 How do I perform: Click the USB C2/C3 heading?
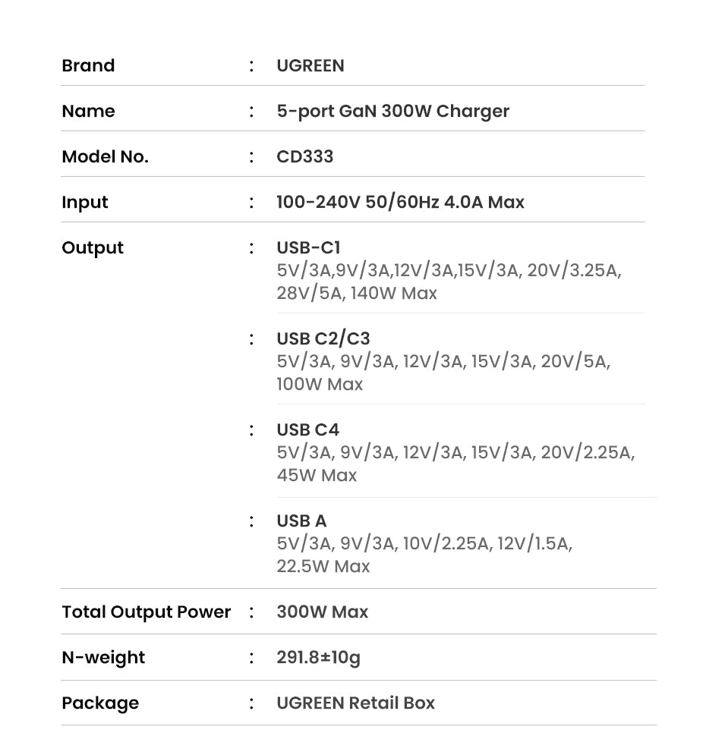(x=323, y=339)
